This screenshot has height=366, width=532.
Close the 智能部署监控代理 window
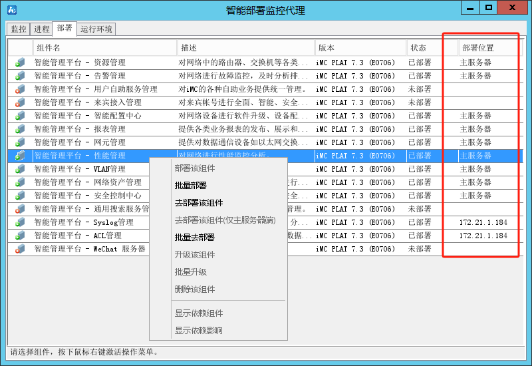(x=513, y=7)
